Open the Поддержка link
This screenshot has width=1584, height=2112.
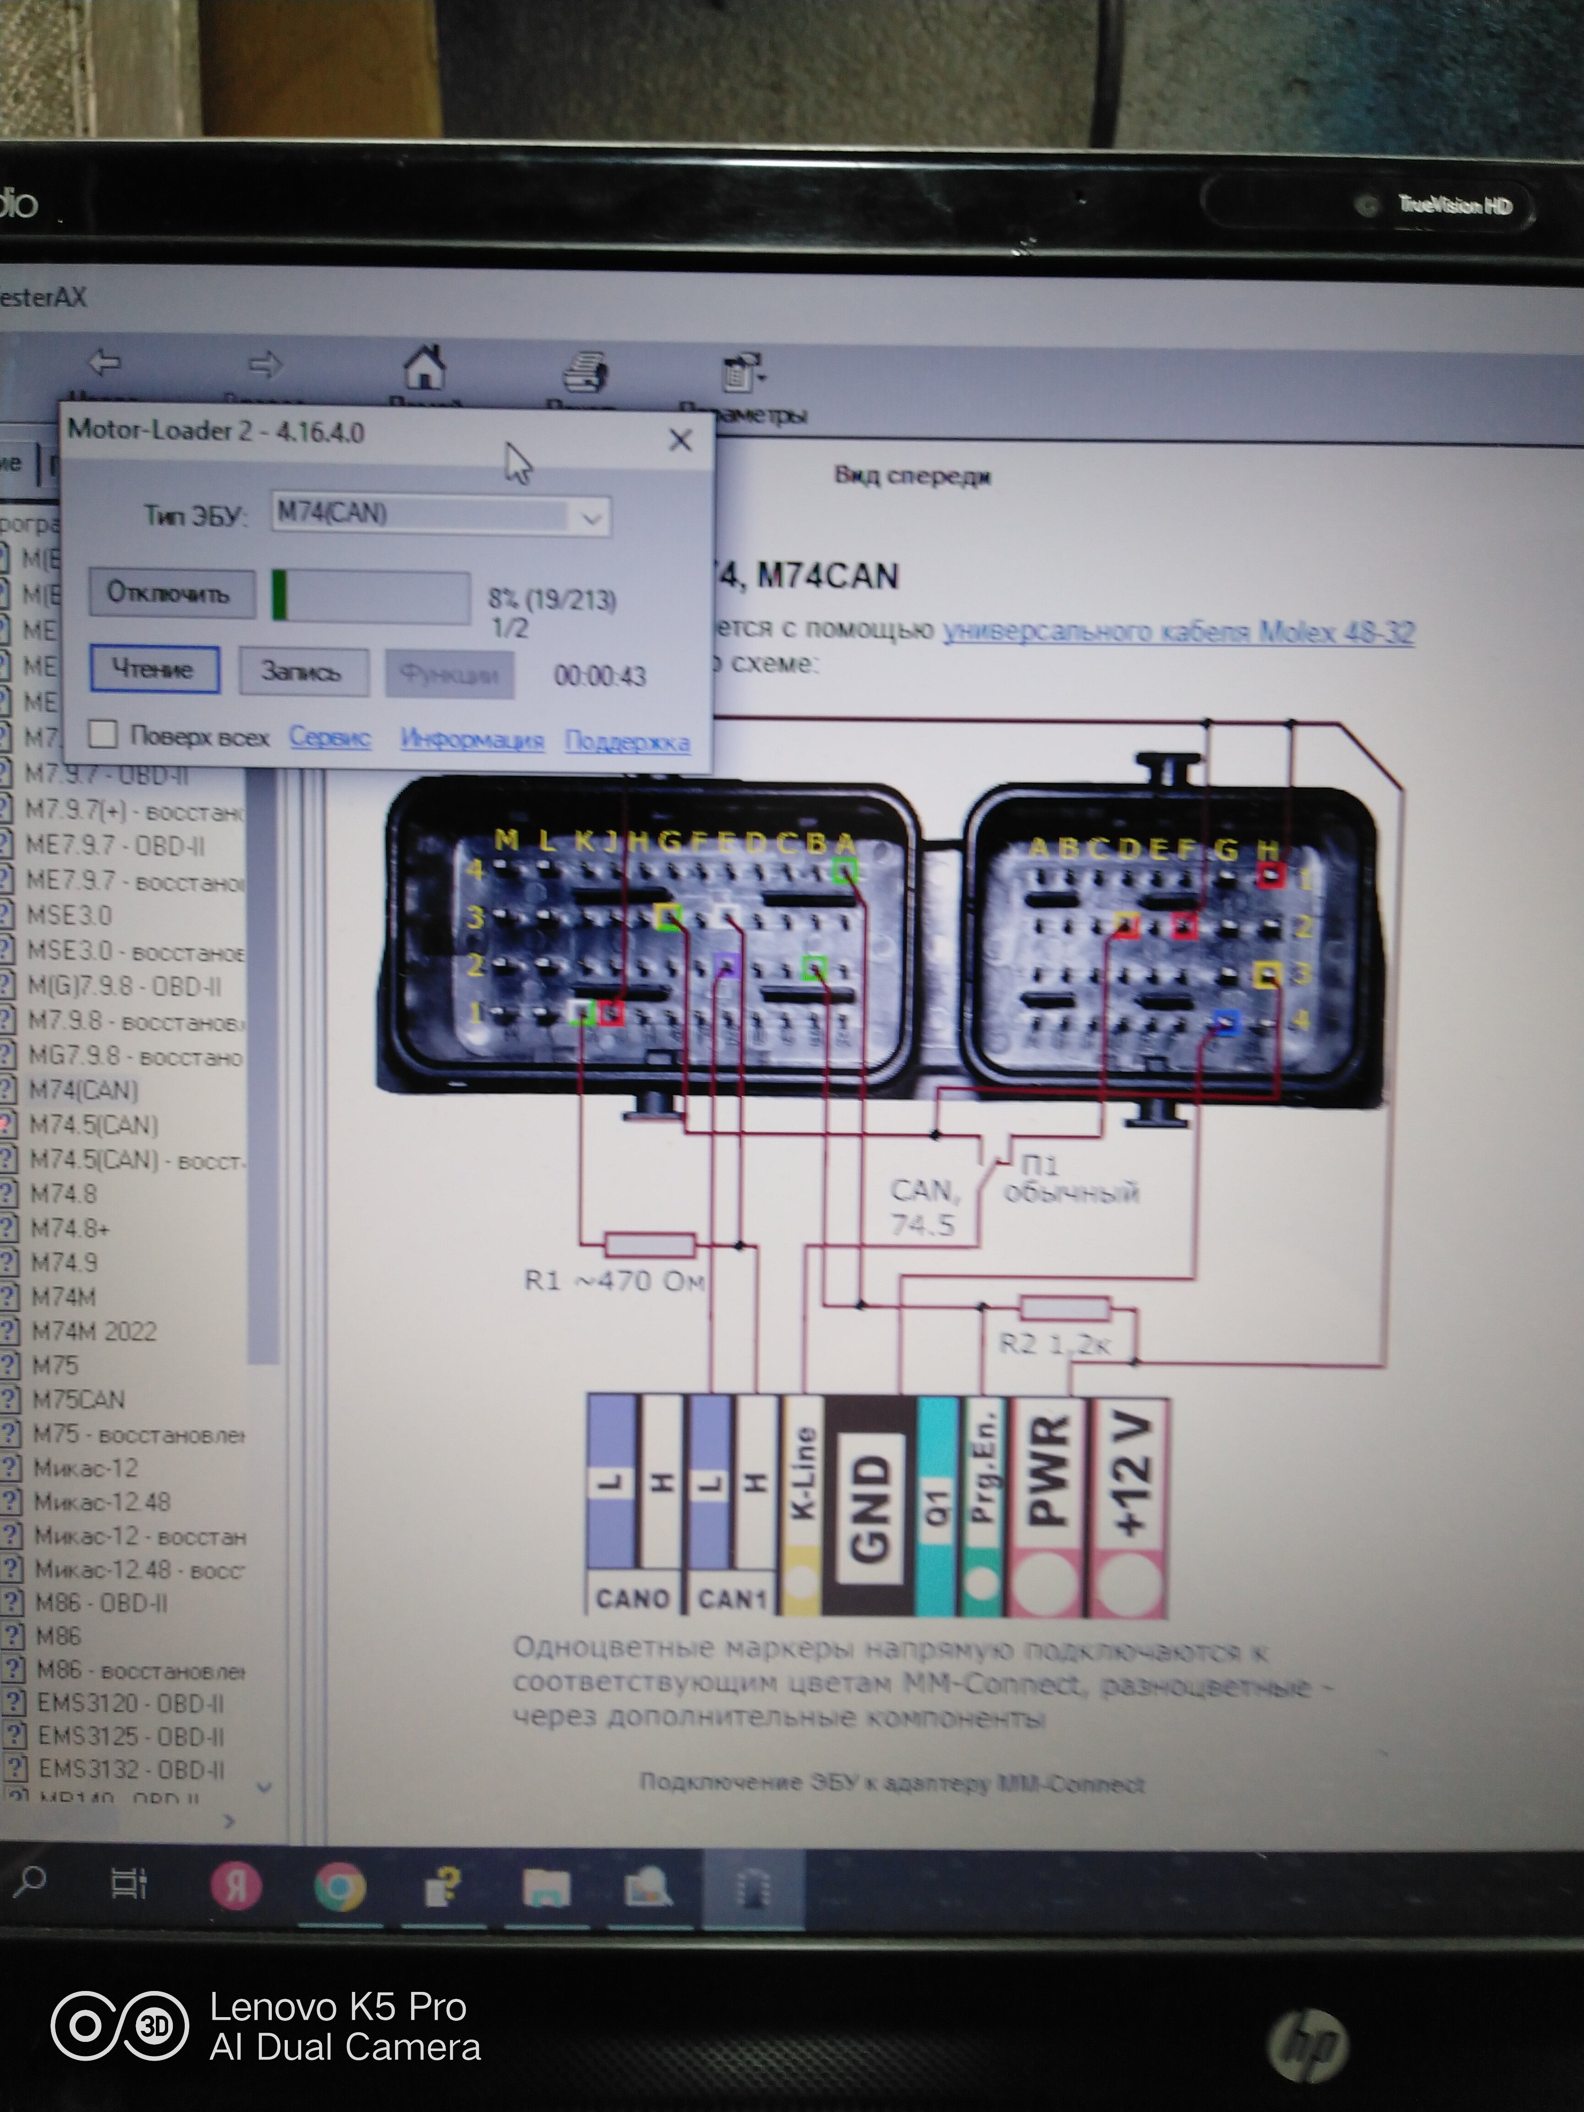(x=627, y=741)
